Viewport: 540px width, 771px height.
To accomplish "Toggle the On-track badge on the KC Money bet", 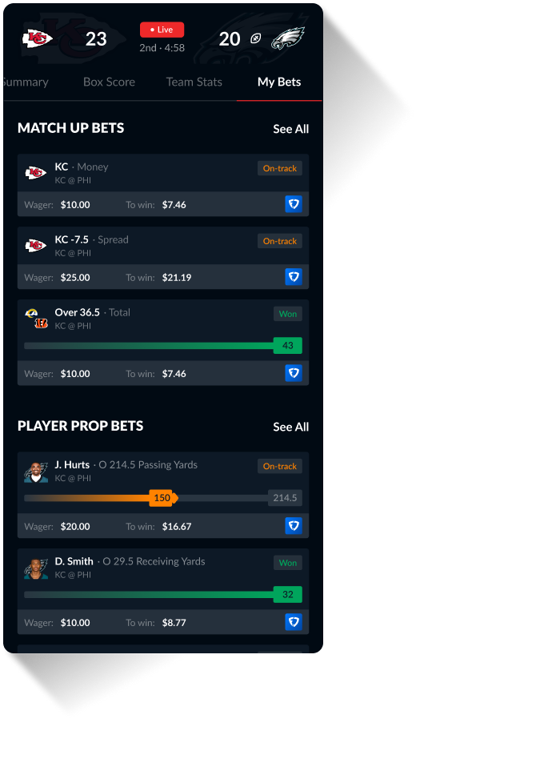I will 279,168.
